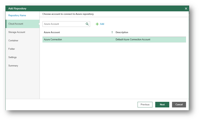Image resolution: width=200 pixels, height=121 pixels.
Task: Focus the Azure Account search field
Action: tap(64, 24)
